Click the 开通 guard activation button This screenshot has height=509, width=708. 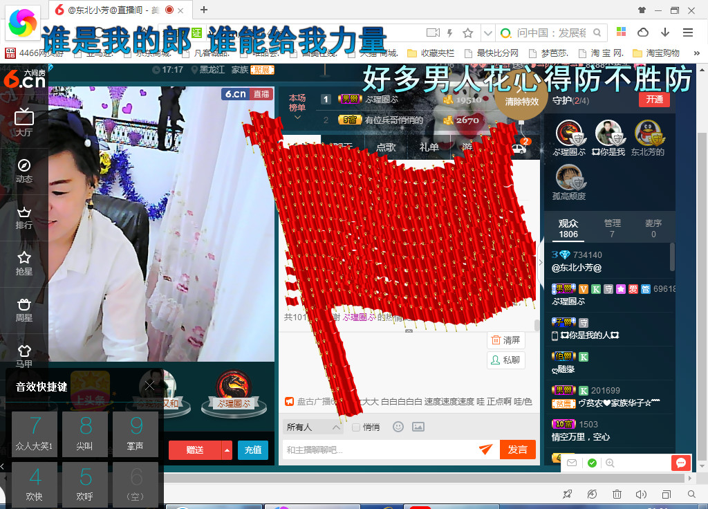[x=654, y=100]
